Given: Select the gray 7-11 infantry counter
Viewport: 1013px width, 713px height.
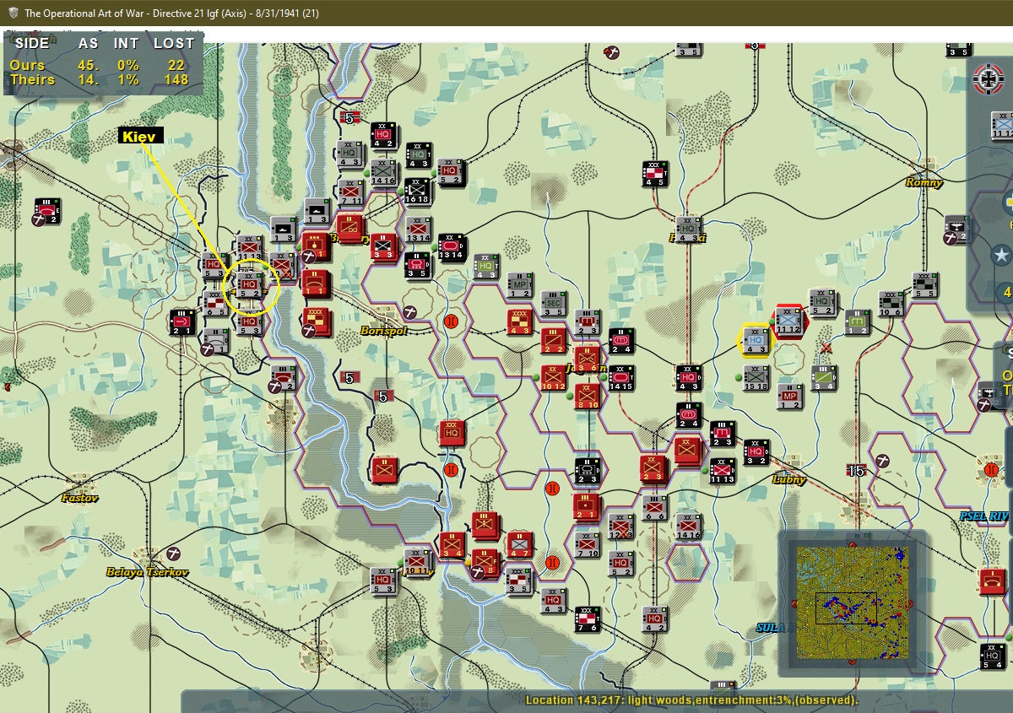Looking at the screenshot, I should (x=350, y=192).
